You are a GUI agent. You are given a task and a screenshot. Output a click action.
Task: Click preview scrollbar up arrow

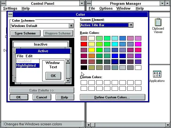[68, 61]
